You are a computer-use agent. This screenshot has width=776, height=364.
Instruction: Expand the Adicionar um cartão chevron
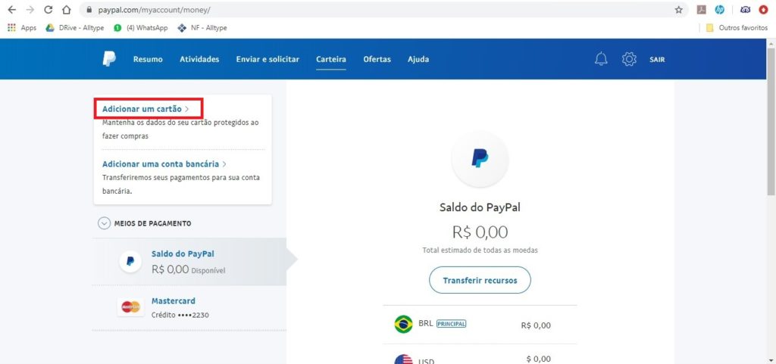(x=187, y=109)
